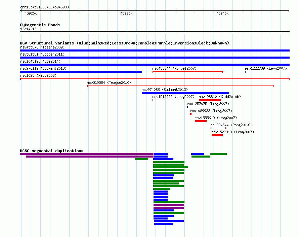299x237 pixels.
Task: Click the 13q14.13 cytogenetic band bar
Action: pos(155,33)
